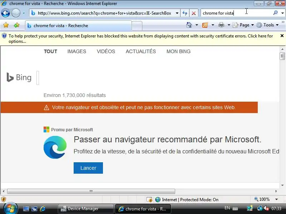Click the RSS Feeds icon
This screenshot has width=286, height=214.
coord(205,25)
